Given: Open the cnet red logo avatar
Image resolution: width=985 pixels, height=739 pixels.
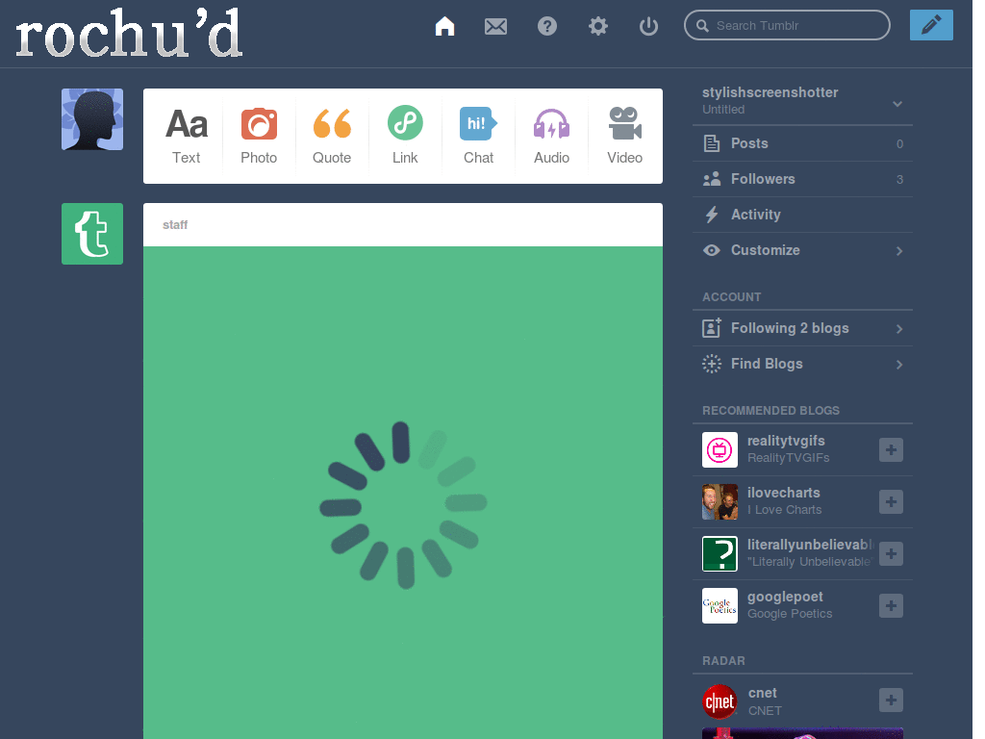Looking at the screenshot, I should [x=720, y=701].
